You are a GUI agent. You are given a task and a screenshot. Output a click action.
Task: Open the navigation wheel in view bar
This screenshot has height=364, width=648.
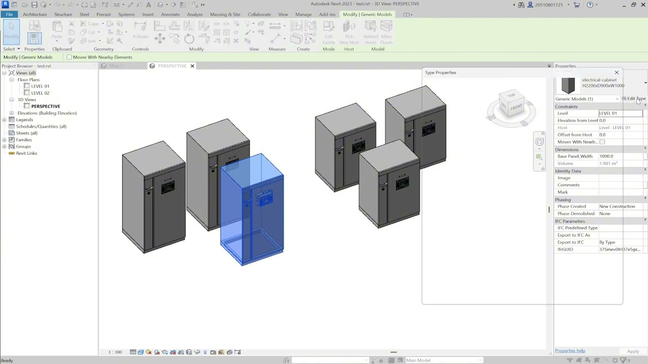tap(540, 142)
